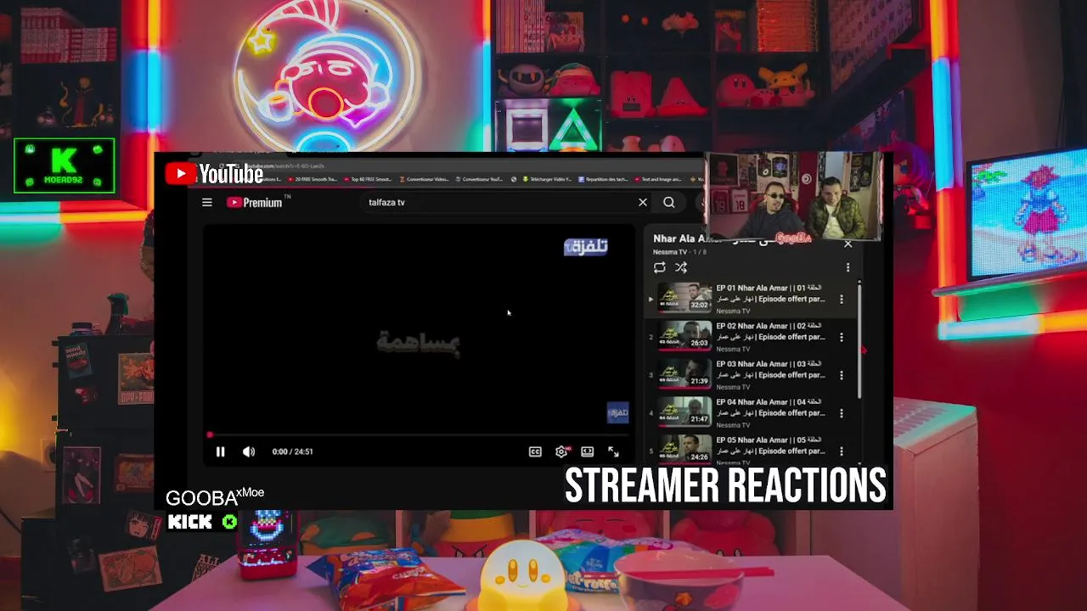The height and width of the screenshot is (611, 1087).
Task: Select EP 05 thumbnail showing 24:26
Action: click(685, 449)
